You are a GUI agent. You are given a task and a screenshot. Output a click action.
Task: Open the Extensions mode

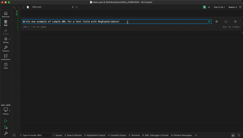click(x=5, y=57)
